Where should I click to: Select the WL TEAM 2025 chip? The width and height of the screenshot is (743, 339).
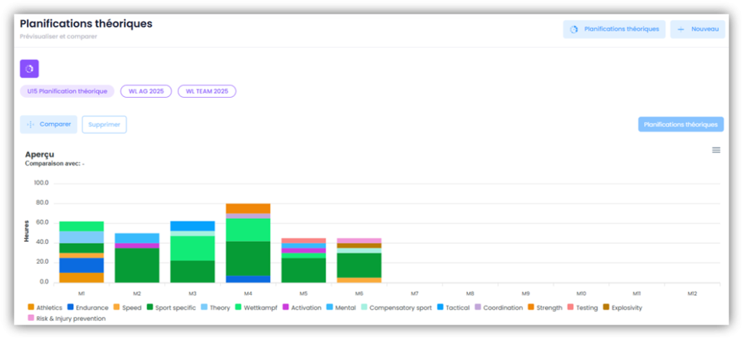pos(207,91)
